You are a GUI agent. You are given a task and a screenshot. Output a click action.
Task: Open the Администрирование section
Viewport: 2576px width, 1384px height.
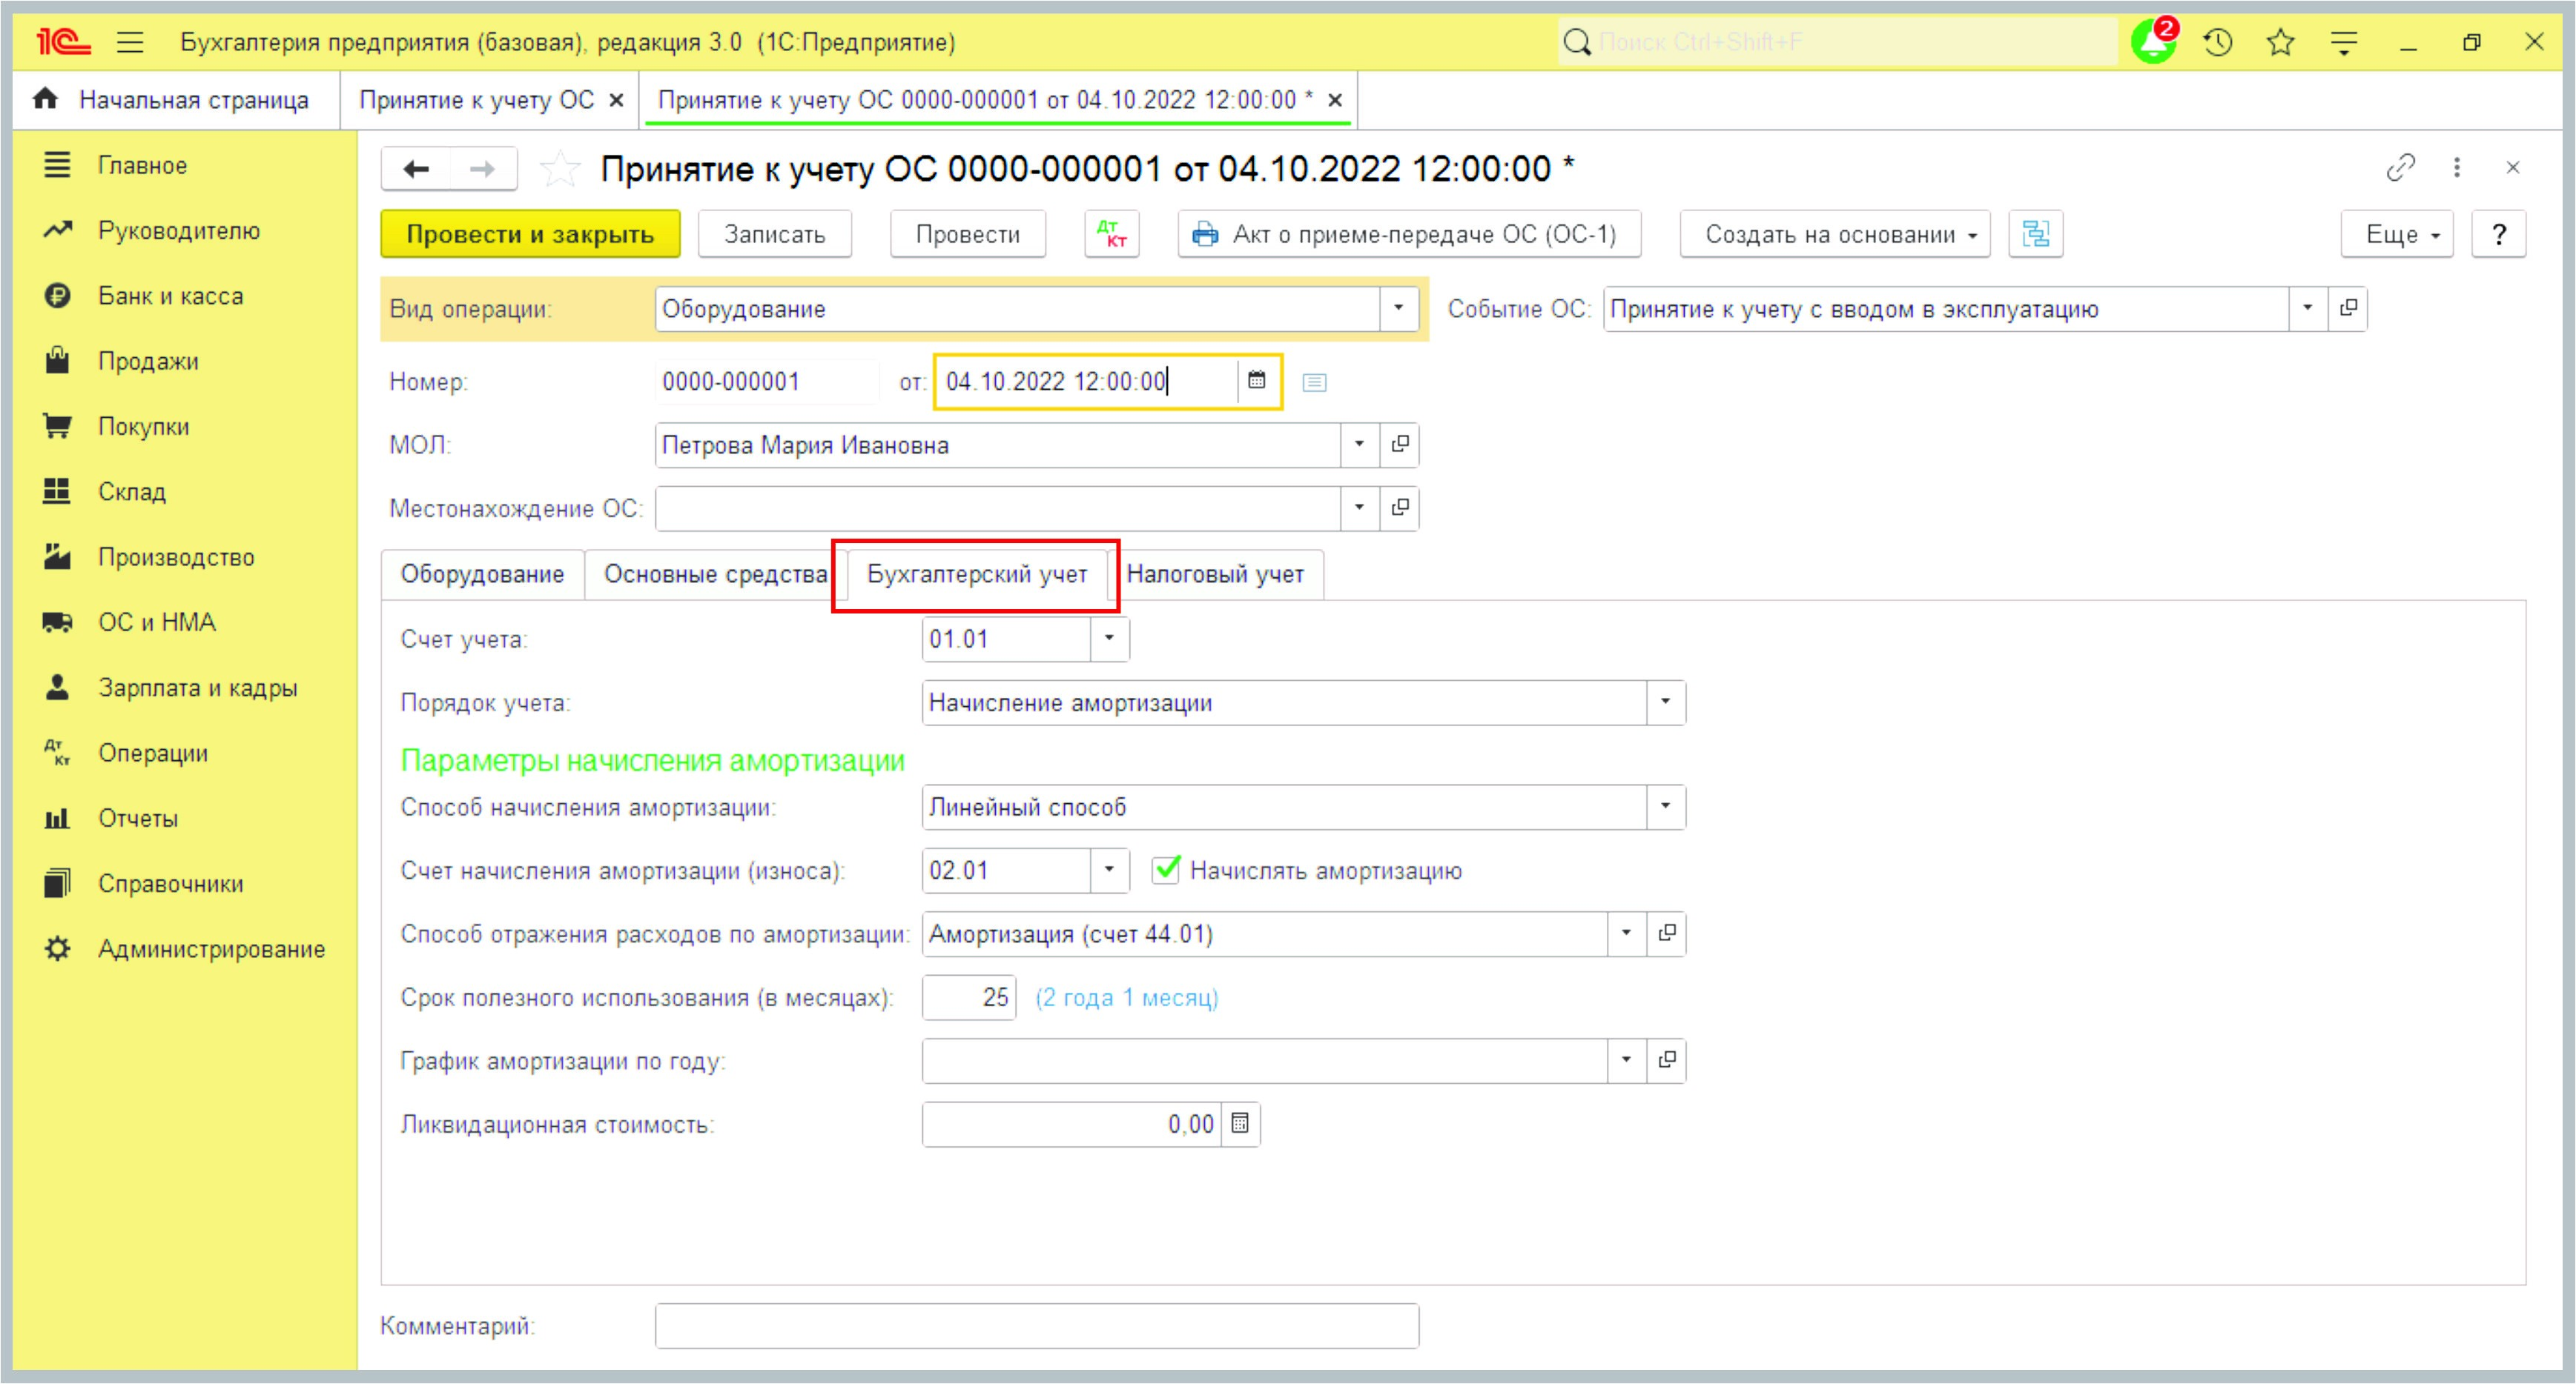click(211, 948)
